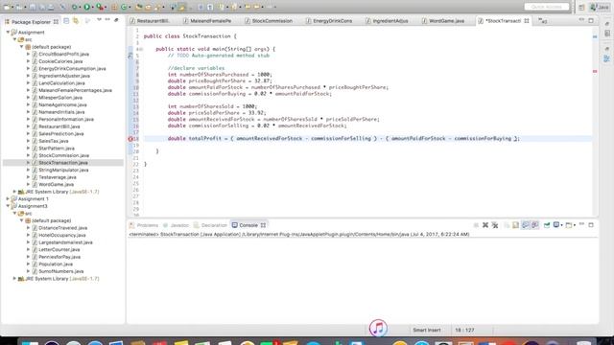Close the StockTransaction editor tab
614x345 pixels.
pyautogui.click(x=527, y=21)
